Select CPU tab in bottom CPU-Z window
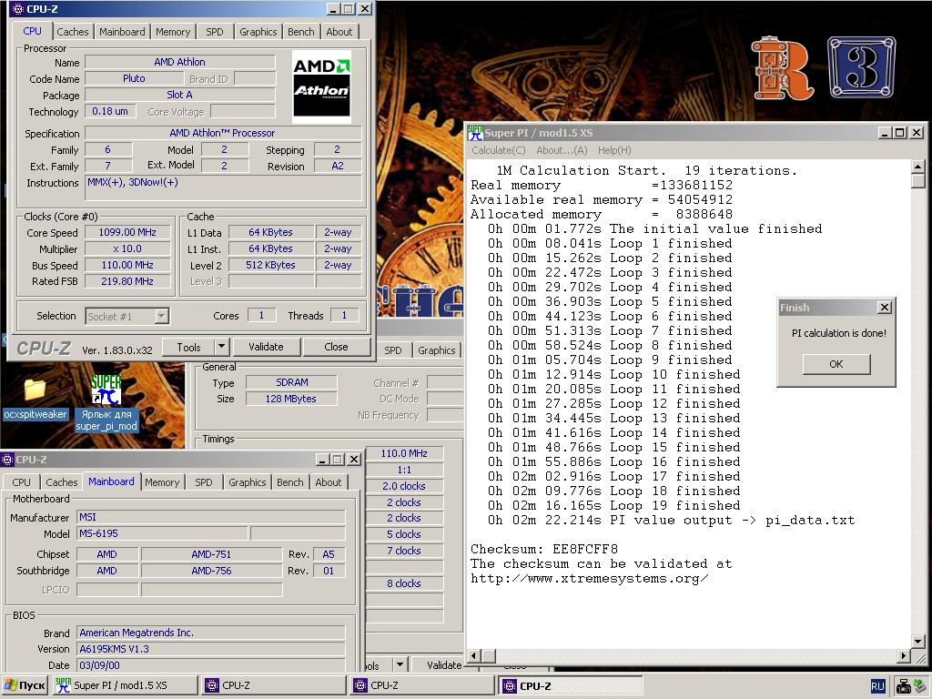Screen dimensions: 932x699 [22, 482]
